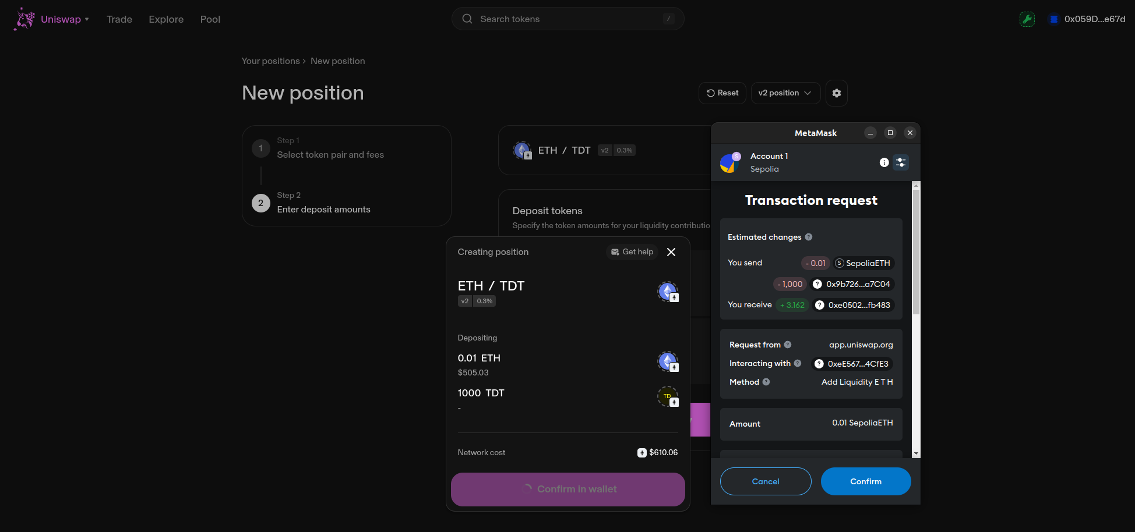Click the 0xeE567...4CfE3 contract address
Screen dimensions: 1135x532
pos(852,364)
